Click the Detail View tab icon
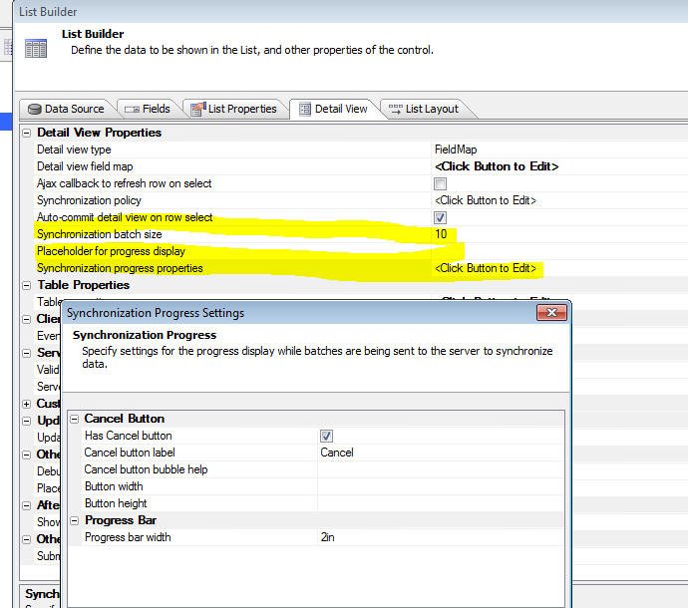688x608 pixels. click(305, 109)
